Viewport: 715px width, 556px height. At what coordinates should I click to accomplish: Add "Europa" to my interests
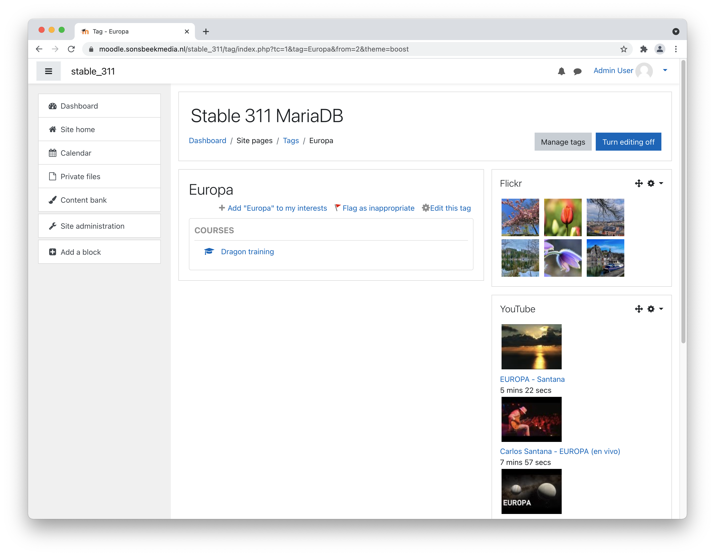[x=277, y=208]
